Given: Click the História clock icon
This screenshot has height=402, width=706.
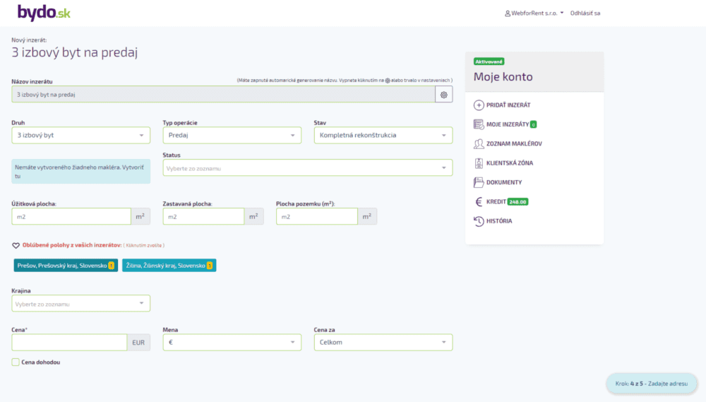Looking at the screenshot, I should [479, 221].
